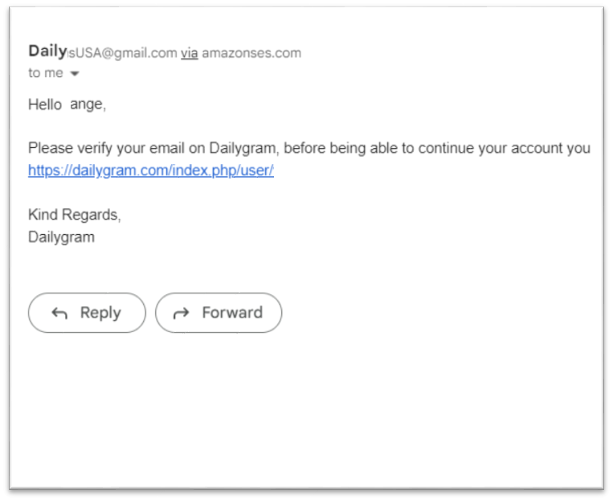Click the bold sender name 'Daily'
The width and height of the screenshot is (613, 501).
pyautogui.click(x=47, y=51)
